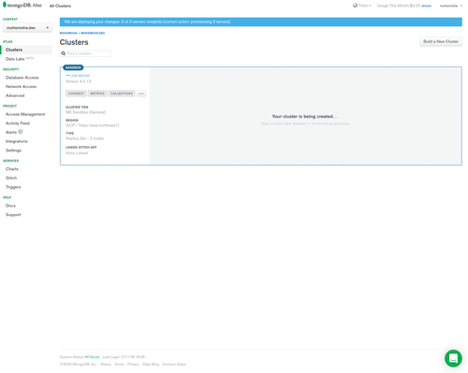Open Advanced security settings

click(x=15, y=95)
